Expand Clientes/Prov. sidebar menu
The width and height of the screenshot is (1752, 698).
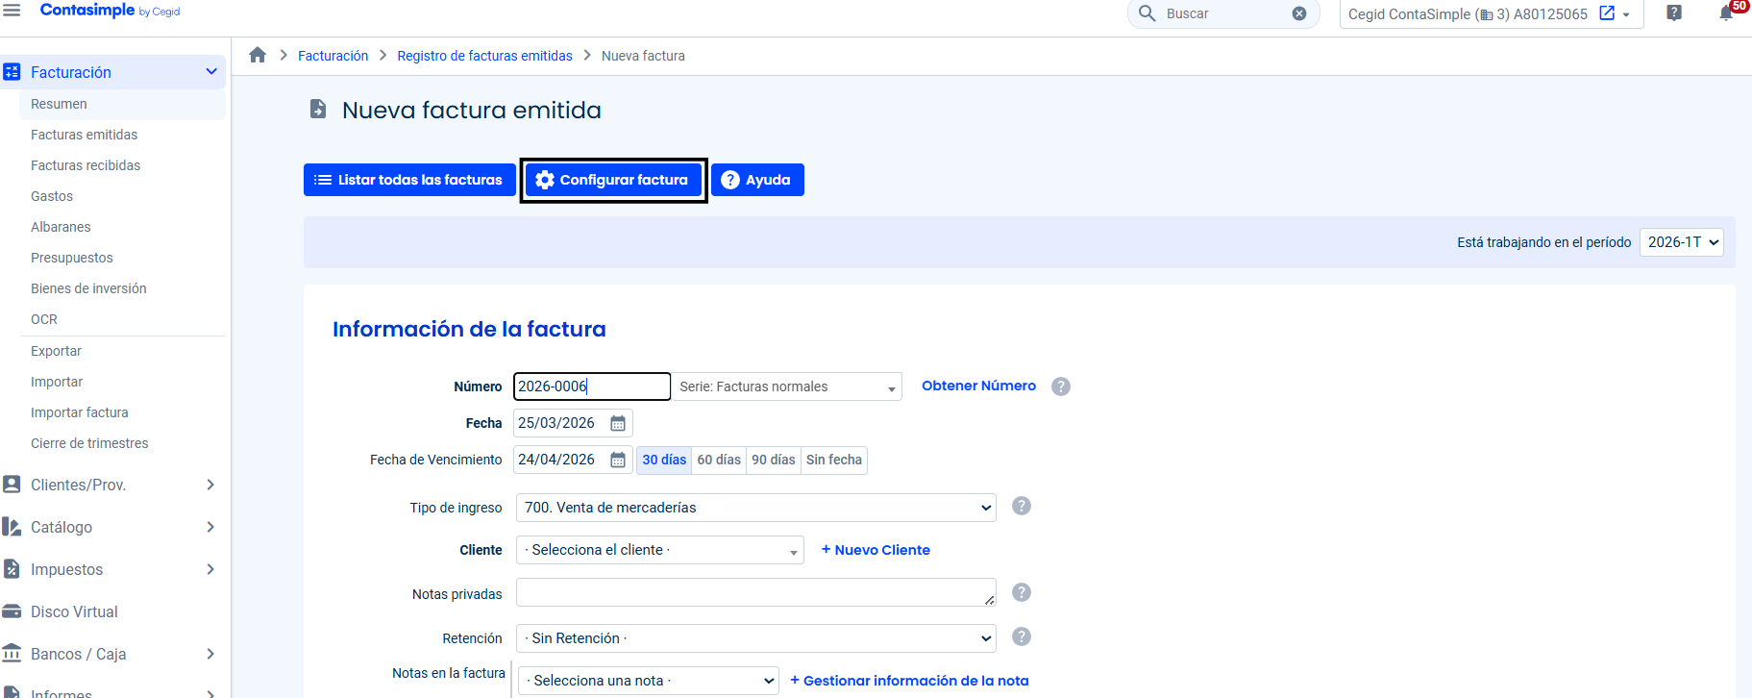click(x=109, y=485)
